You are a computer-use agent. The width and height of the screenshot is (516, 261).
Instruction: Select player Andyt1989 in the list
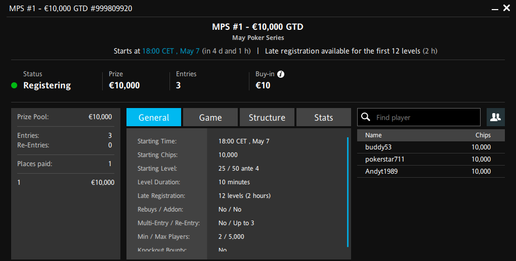coord(431,171)
